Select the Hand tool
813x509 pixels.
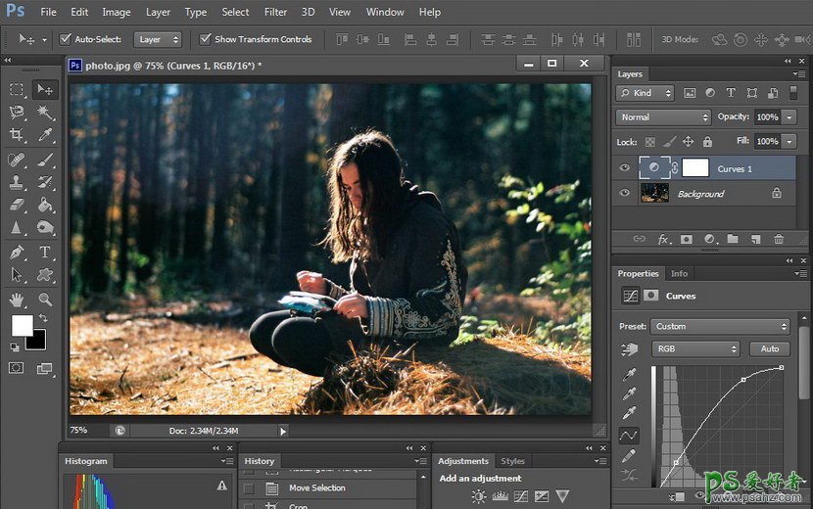(17, 300)
